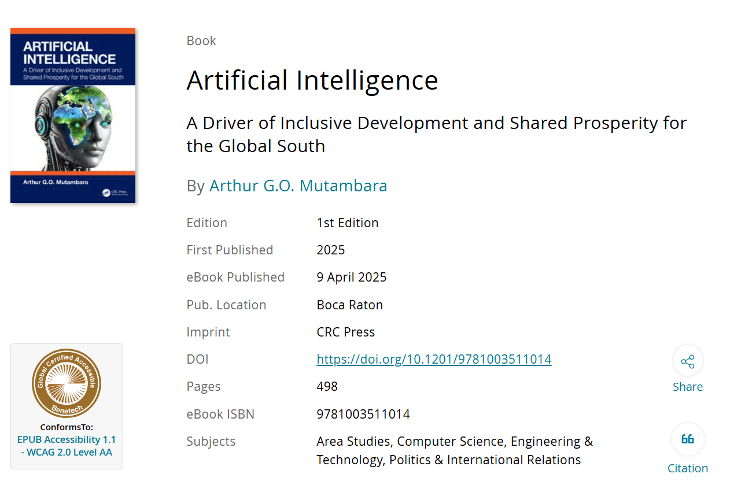Viewport: 745px width, 492px height.
Task: Click the Subjects list starting with Area Studies
Action: click(455, 450)
